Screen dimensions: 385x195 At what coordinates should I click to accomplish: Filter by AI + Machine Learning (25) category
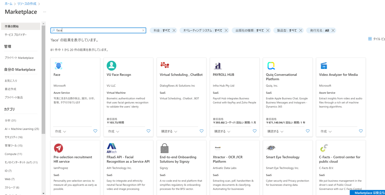click(22, 129)
